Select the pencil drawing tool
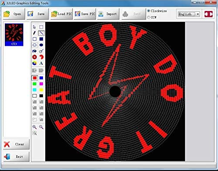Image resolution: width=218 pixels, height=171 pixels. (35, 33)
